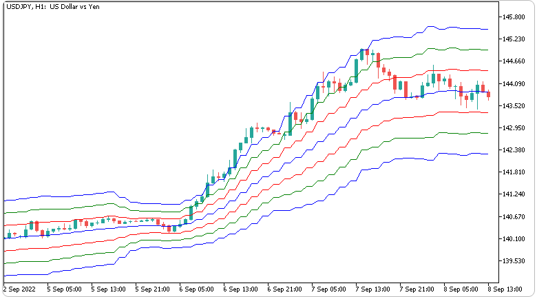
Task: Click the 142.950 price label
Action: [514, 128]
